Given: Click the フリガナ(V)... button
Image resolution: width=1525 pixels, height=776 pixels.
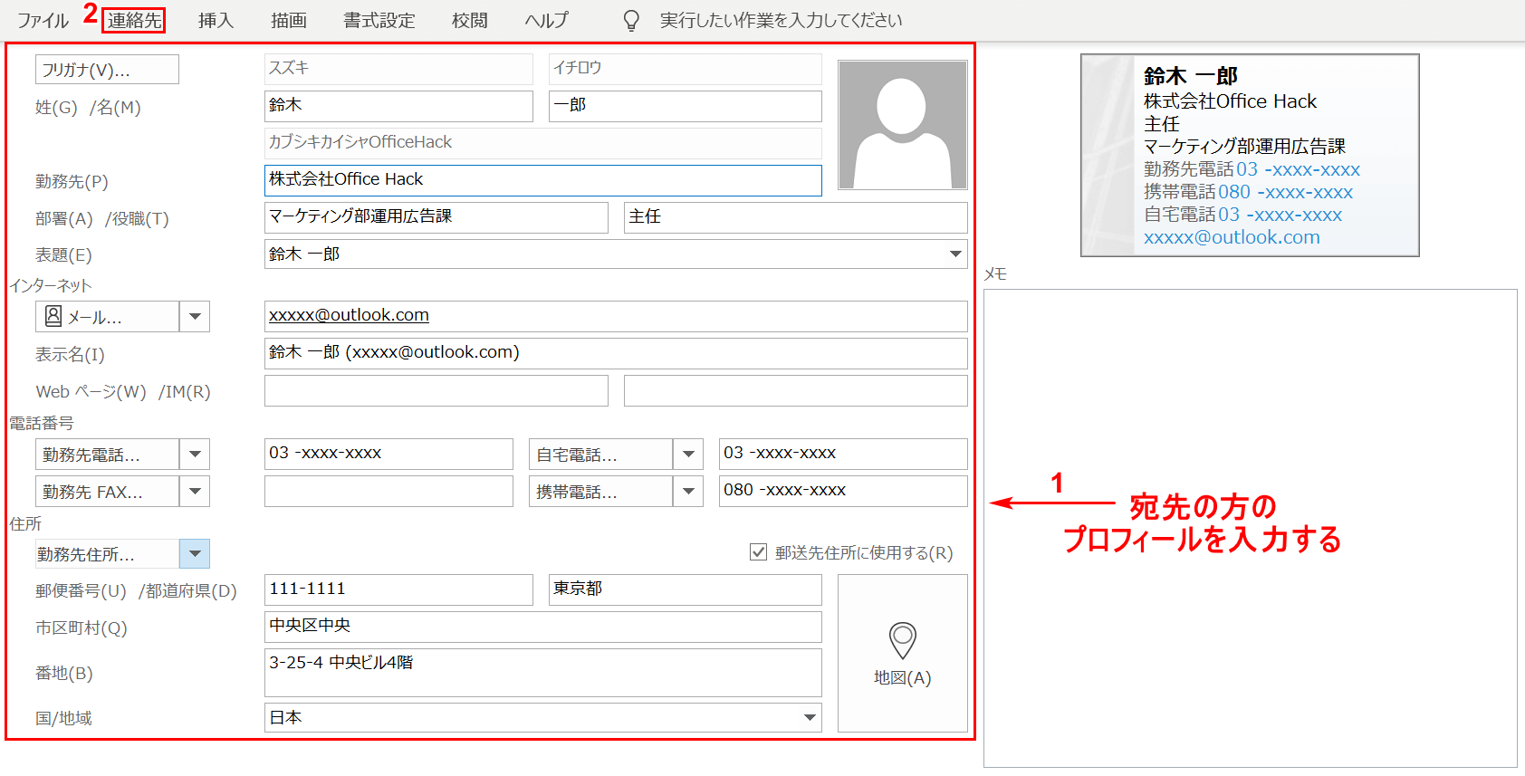Looking at the screenshot, I should 107,70.
